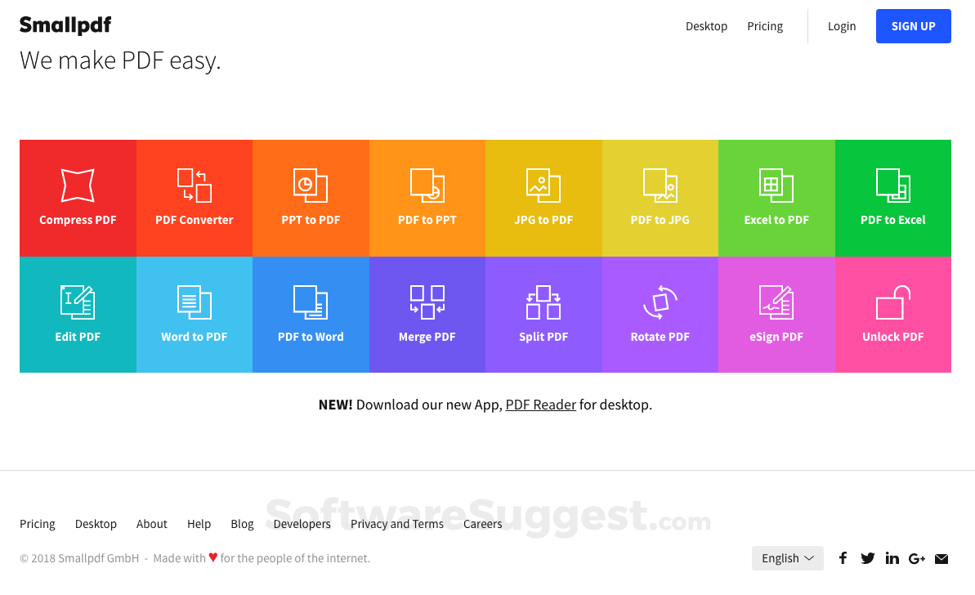Open the Excel to PDF converter
975x595 pixels.
pos(776,198)
